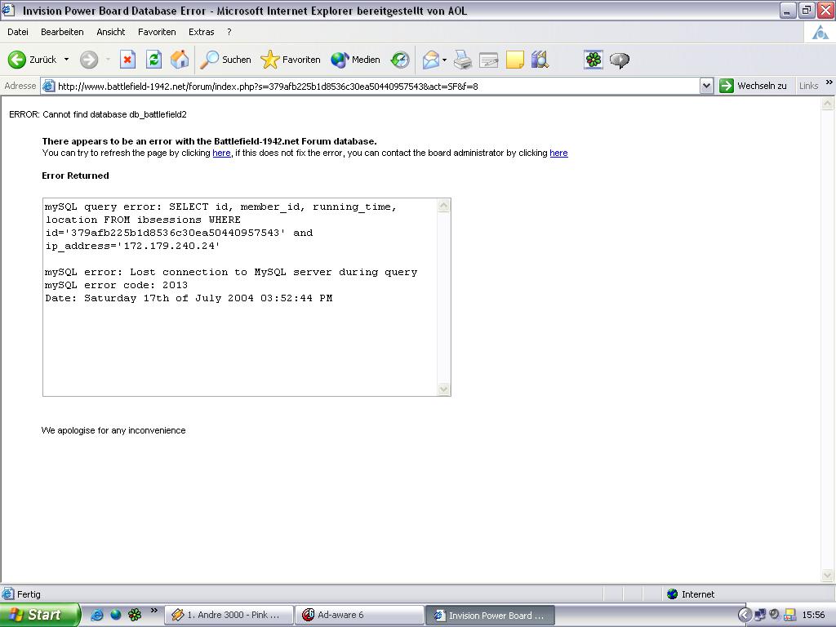This screenshot has width=836, height=627.
Task: Follow the 'here' contact administrator link
Action: [558, 153]
